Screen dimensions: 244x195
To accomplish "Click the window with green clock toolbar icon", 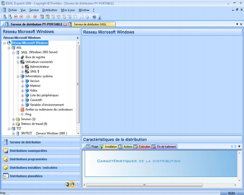I will 48,17.
